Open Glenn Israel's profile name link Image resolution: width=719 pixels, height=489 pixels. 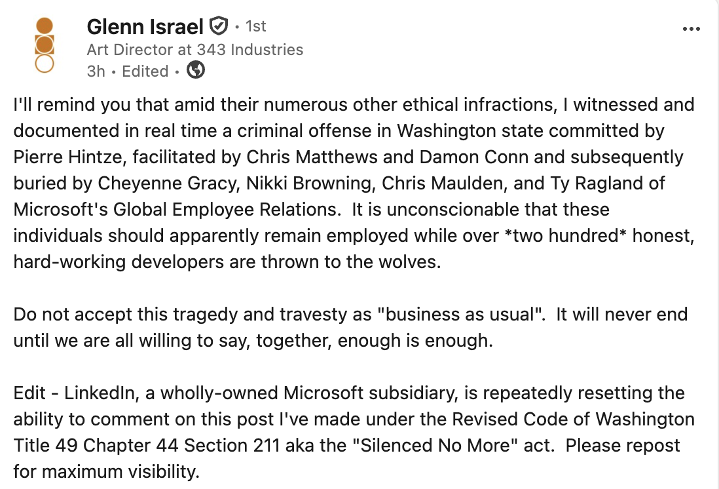(x=145, y=27)
